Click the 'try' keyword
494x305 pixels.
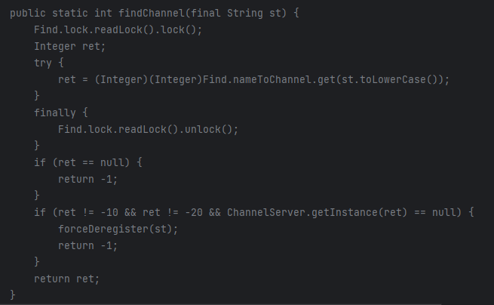click(43, 63)
